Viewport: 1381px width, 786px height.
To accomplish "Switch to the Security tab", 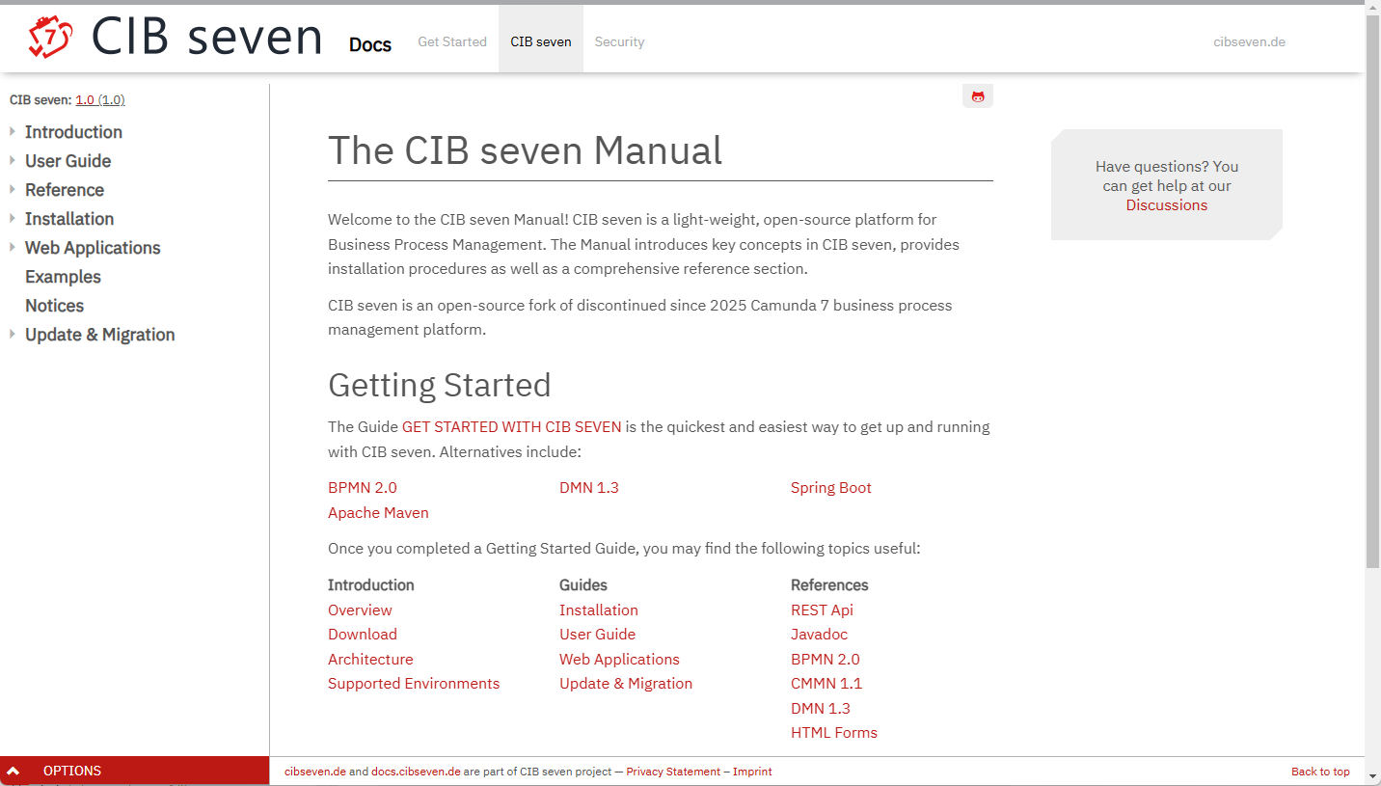I will [619, 41].
